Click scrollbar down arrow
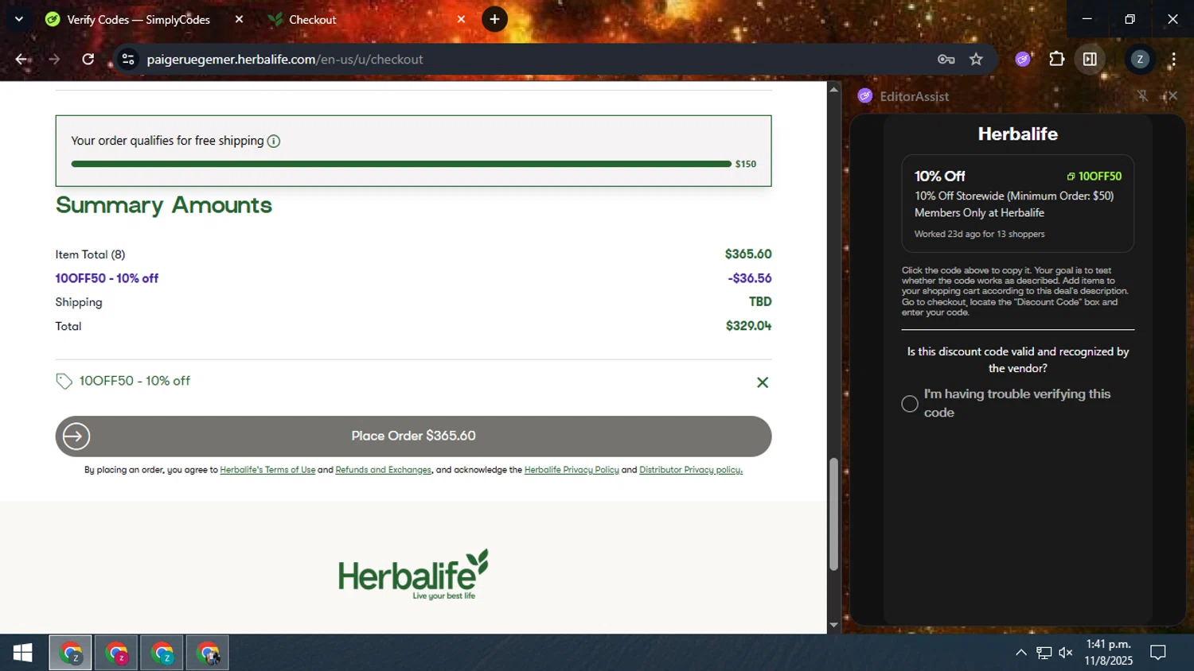Screen dimensions: 1194x671 point(833,625)
